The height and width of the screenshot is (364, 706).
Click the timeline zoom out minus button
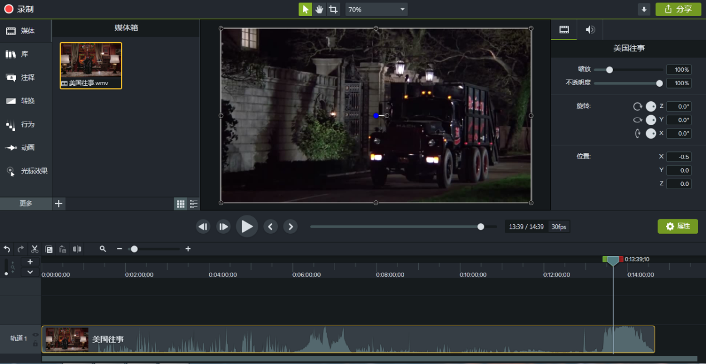tap(119, 249)
